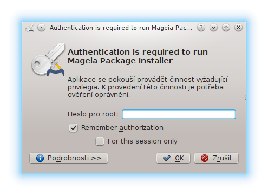Image resolution: width=268 pixels, height=195 pixels.
Task: Confirm authentication with OK button
Action: 173,158
